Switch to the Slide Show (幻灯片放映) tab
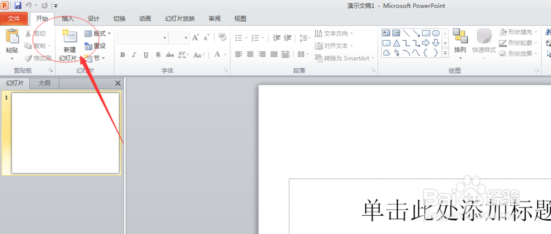551x234 pixels. pyautogui.click(x=180, y=19)
